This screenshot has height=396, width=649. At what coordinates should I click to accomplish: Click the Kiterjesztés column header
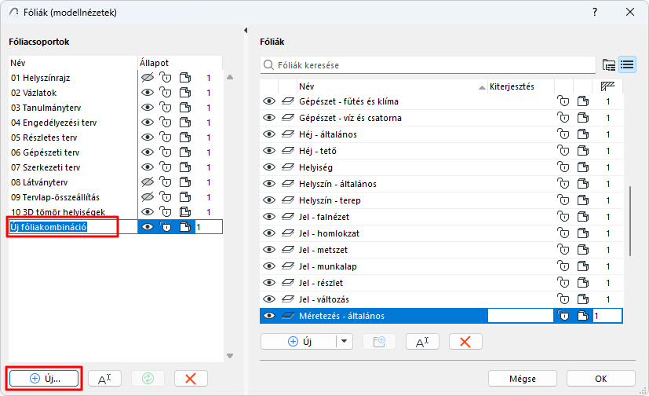(518, 86)
